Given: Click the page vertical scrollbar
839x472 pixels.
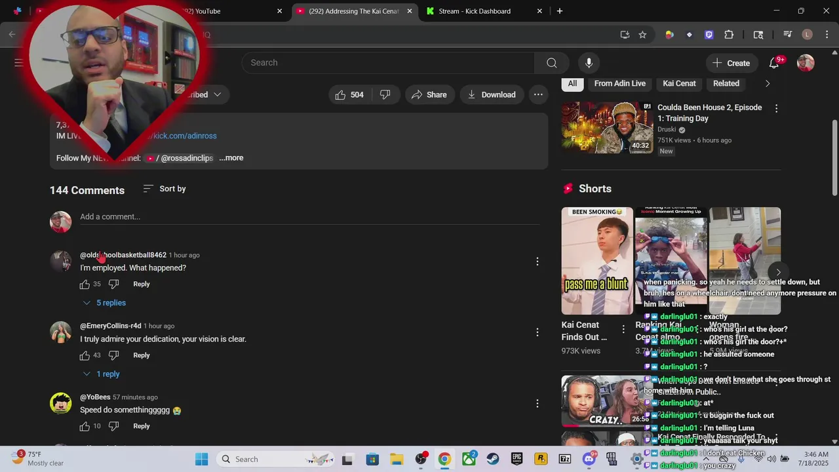Looking at the screenshot, I should pyautogui.click(x=834, y=157).
